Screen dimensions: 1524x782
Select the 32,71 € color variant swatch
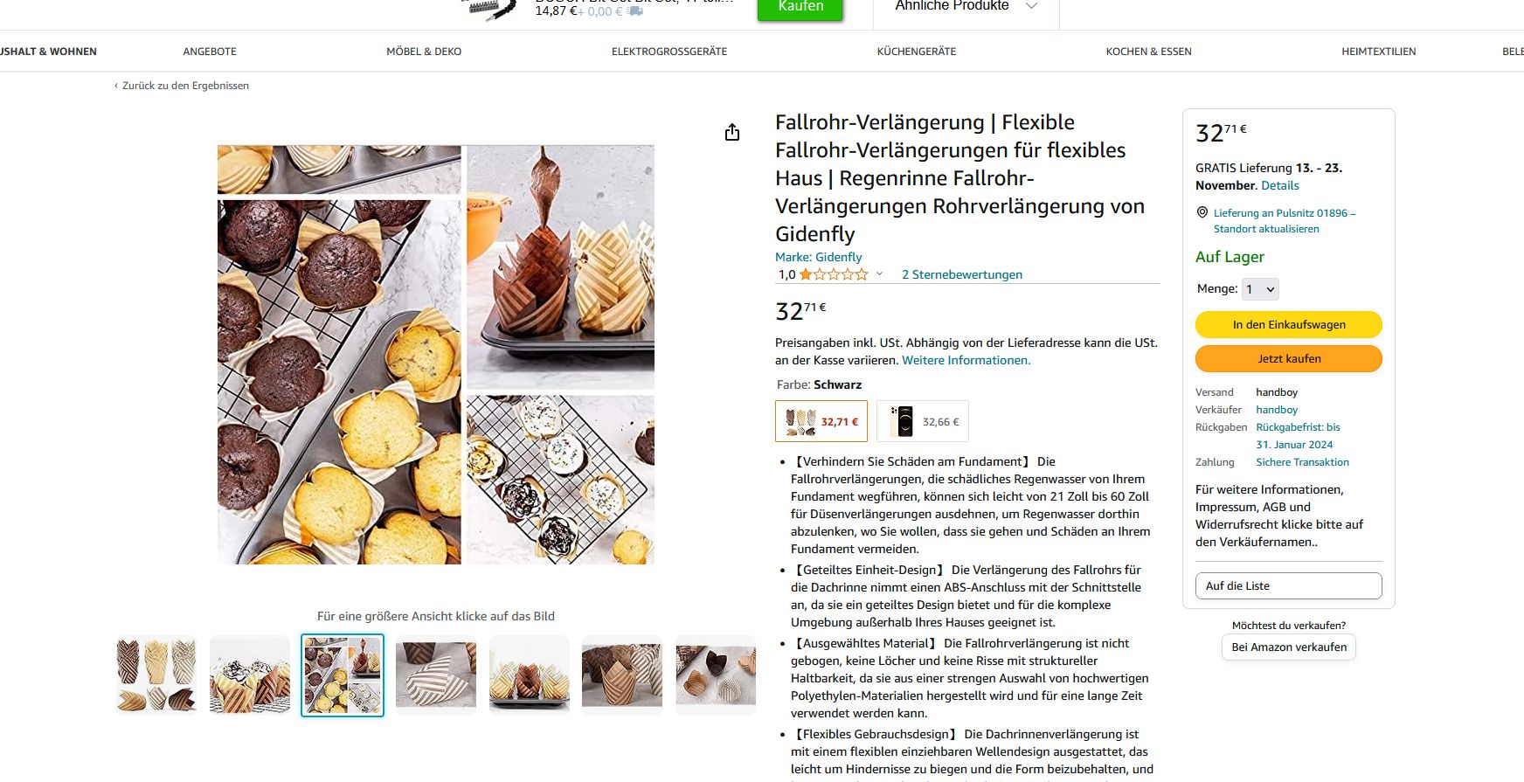pos(821,421)
